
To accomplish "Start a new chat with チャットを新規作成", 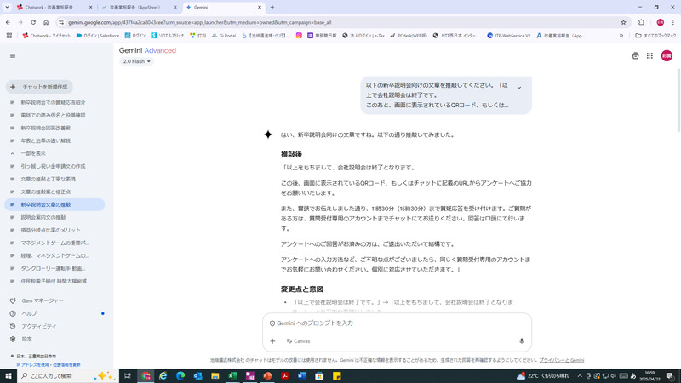I will [x=39, y=87].
